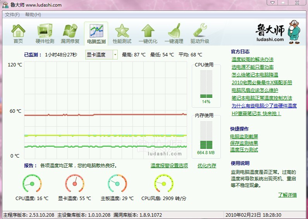This screenshot has width=308, height=219.
Task: Click the green CPU temperature line on chart
Action: pos(105,146)
